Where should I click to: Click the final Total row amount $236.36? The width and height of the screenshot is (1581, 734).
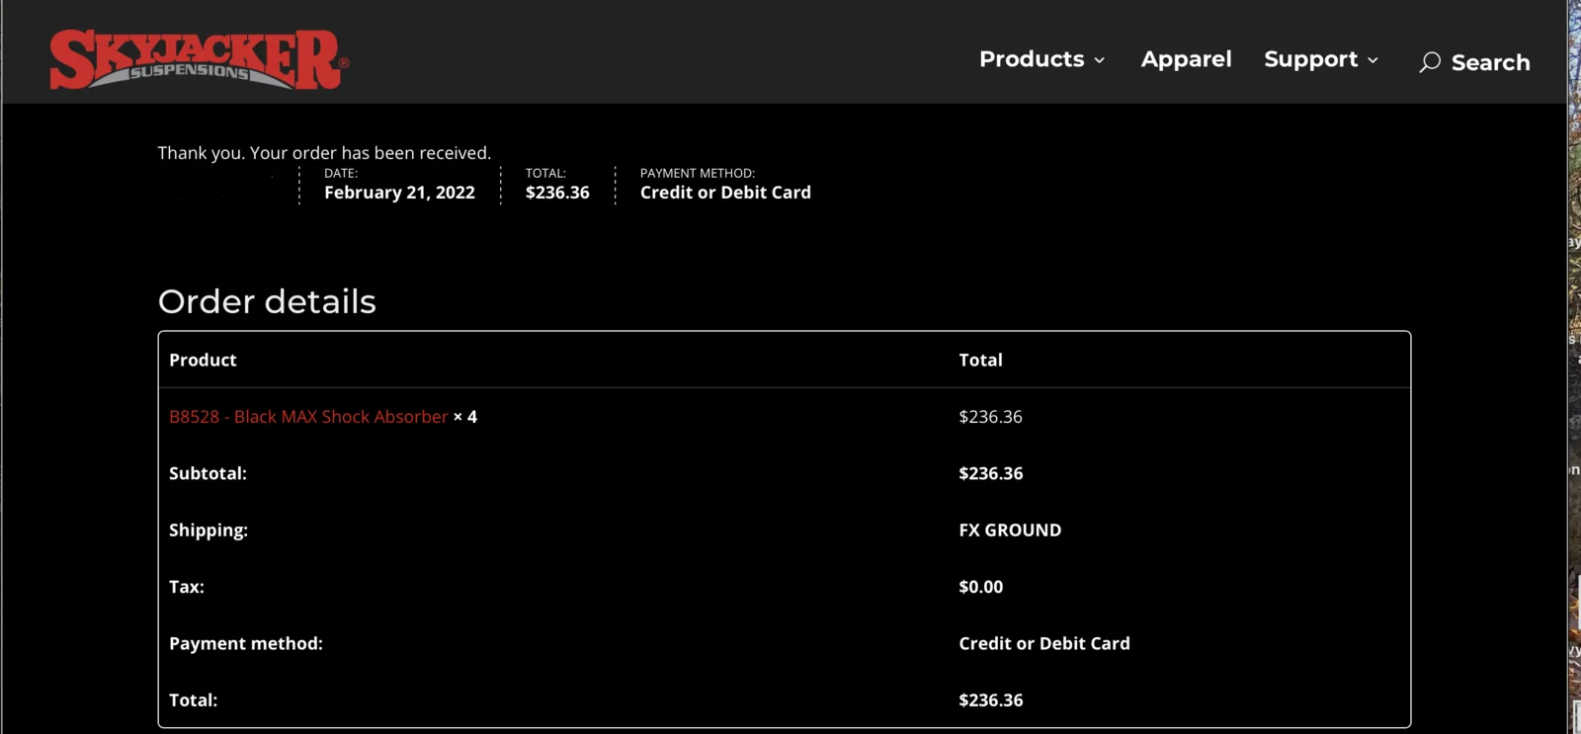(x=991, y=700)
